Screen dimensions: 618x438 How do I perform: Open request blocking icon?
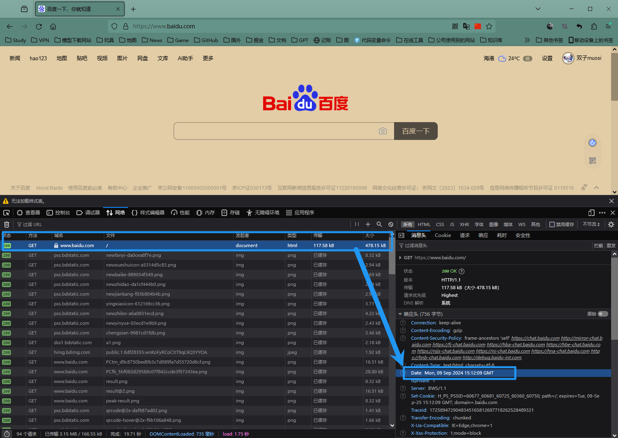(x=391, y=224)
